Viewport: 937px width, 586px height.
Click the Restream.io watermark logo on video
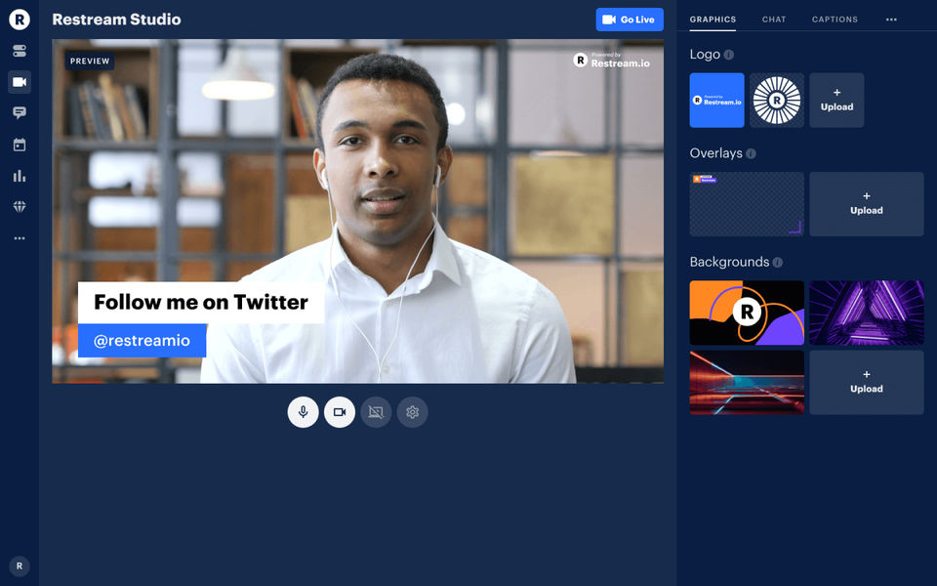click(x=611, y=60)
